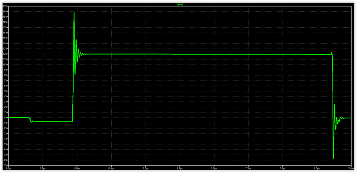This screenshot has height=173, width=357.
Task: Click the 7.5µs horizontal axis value
Action: 317,168
